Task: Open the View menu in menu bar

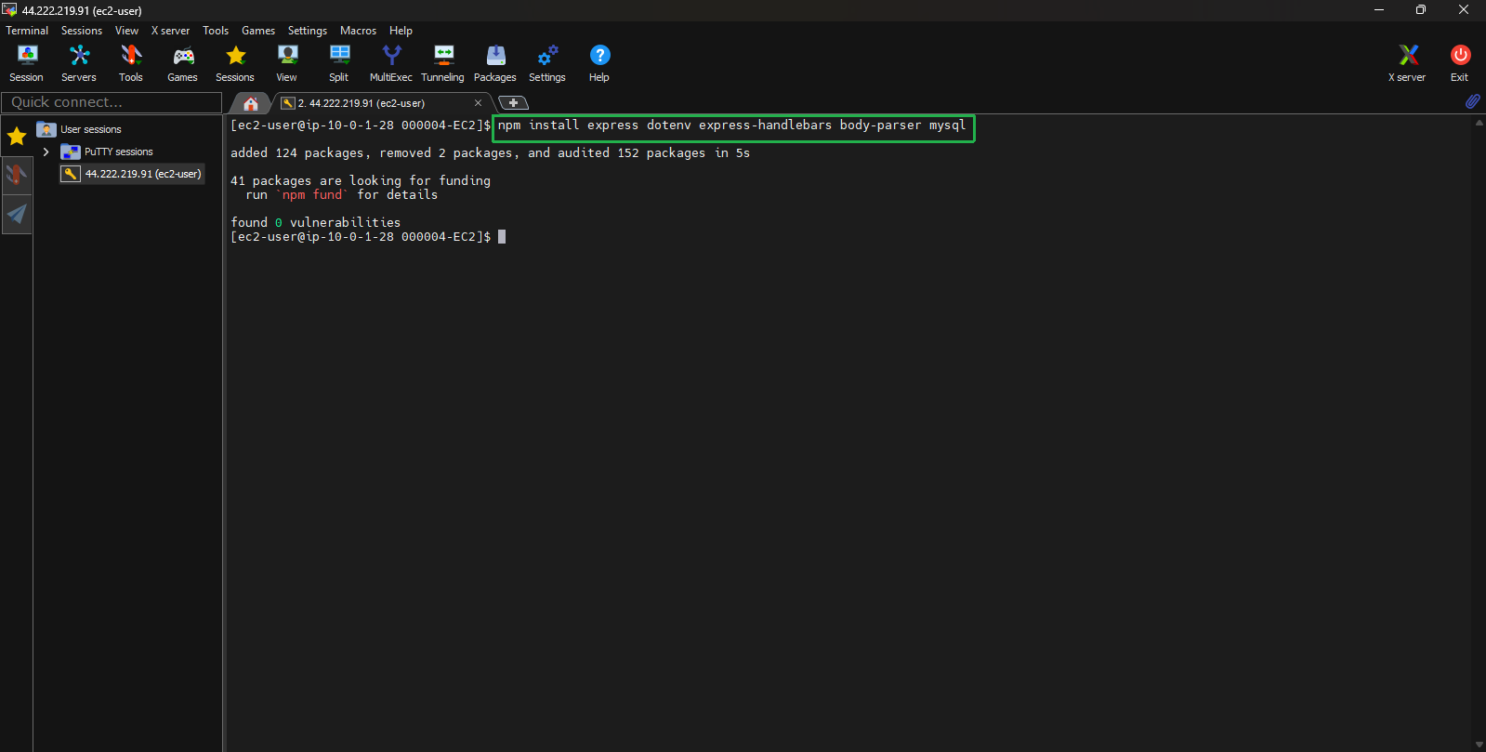Action: pyautogui.click(x=126, y=31)
